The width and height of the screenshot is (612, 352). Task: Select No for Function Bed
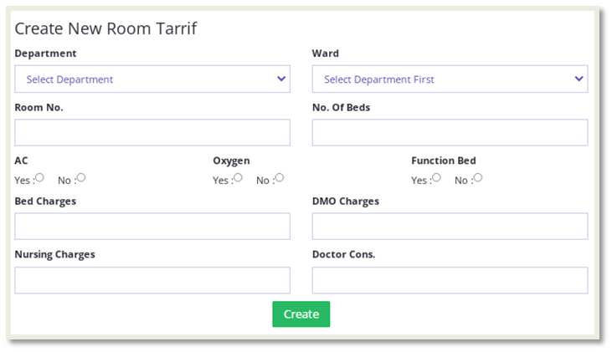478,178
